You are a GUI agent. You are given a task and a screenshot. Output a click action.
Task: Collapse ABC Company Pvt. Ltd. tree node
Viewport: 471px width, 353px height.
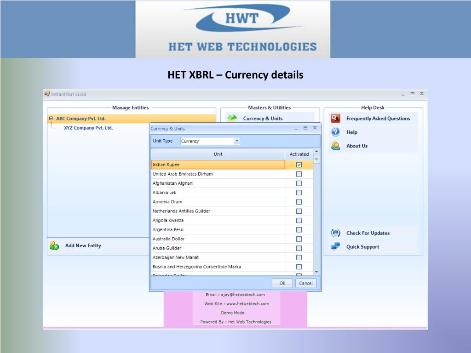tap(51, 119)
